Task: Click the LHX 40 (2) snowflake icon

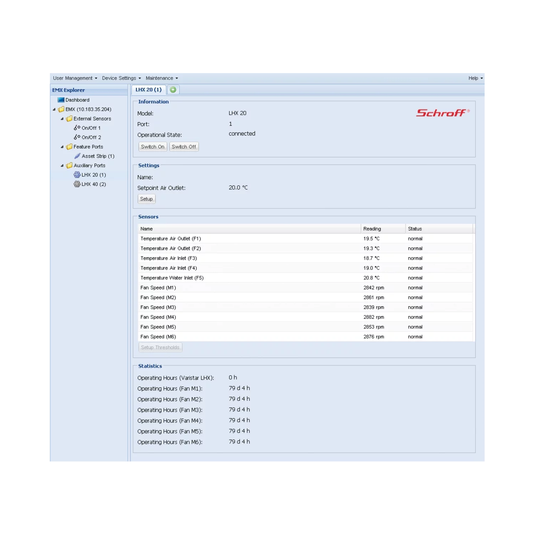Action: click(x=77, y=184)
